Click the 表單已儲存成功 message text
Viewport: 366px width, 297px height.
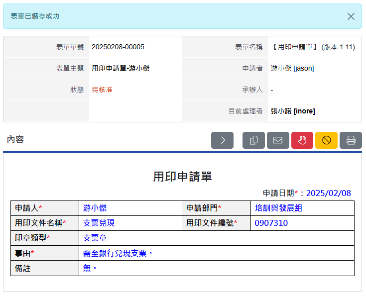(35, 16)
